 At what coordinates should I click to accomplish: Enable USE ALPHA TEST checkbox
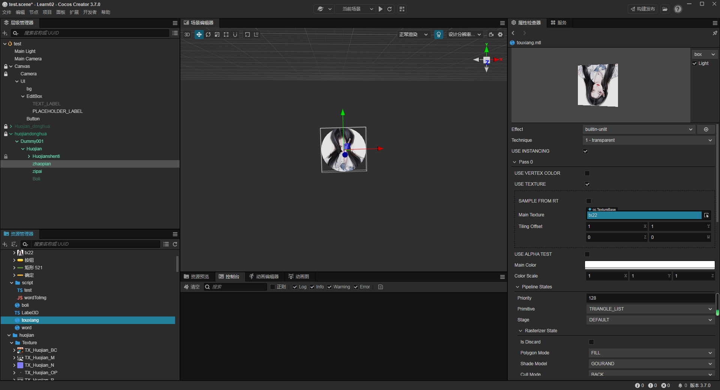pyautogui.click(x=587, y=254)
